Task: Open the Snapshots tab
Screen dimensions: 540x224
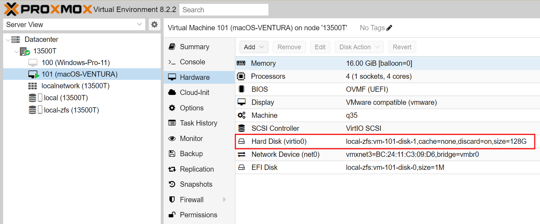Action: click(x=199, y=184)
